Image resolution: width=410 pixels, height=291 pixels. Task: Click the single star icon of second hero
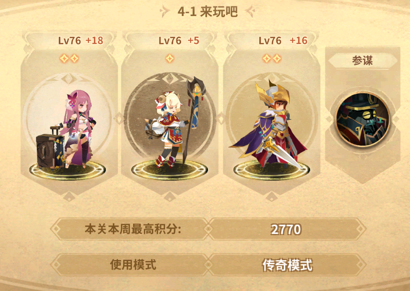170,58
